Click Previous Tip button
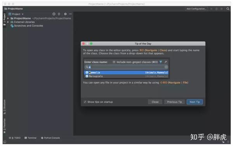The image size is (233, 147). coord(174,102)
